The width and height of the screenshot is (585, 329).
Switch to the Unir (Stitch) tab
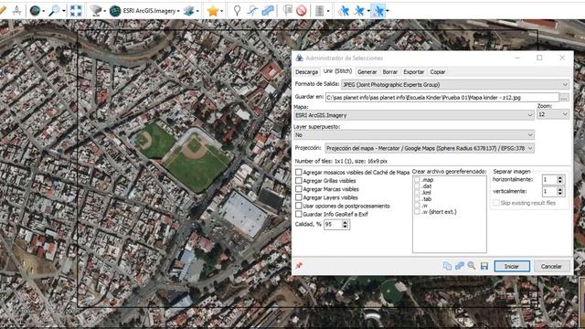pos(337,71)
